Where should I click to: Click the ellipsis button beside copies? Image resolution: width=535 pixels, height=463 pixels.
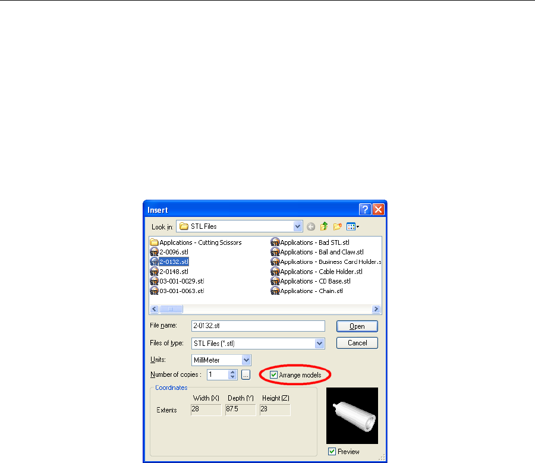(x=246, y=374)
